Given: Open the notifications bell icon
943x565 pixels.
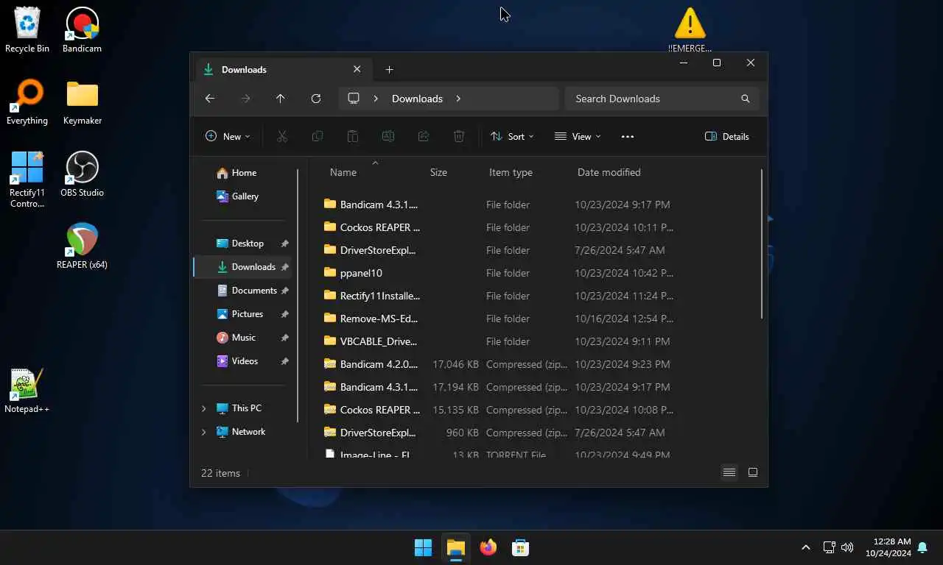Looking at the screenshot, I should pos(922,547).
